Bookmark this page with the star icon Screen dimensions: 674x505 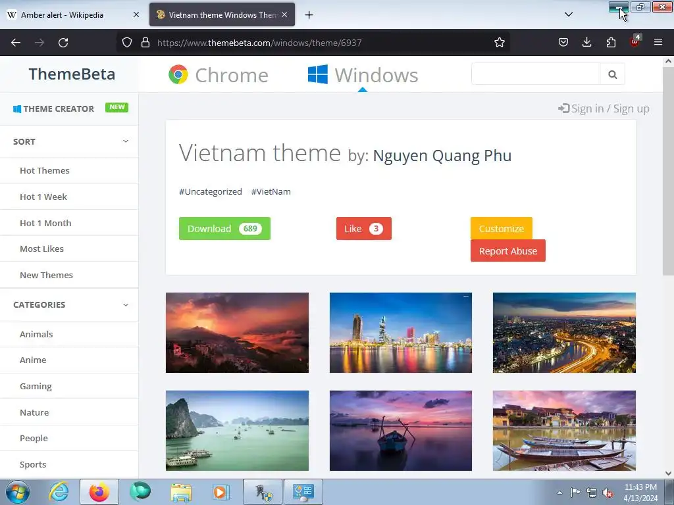coord(499,43)
